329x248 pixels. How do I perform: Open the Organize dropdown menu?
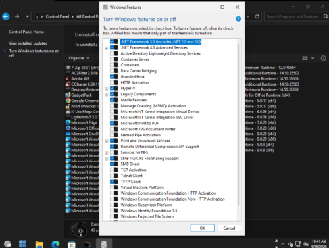[x=79, y=58]
